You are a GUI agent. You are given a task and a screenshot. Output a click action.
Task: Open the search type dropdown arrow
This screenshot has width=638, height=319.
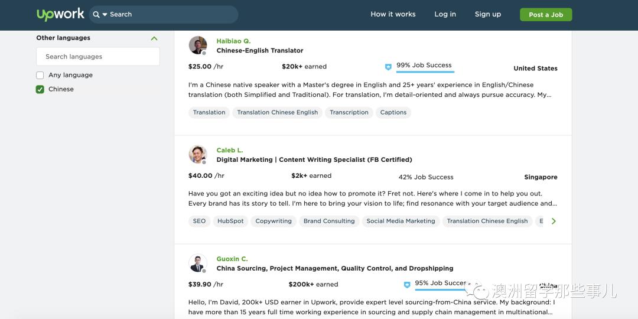pos(105,14)
